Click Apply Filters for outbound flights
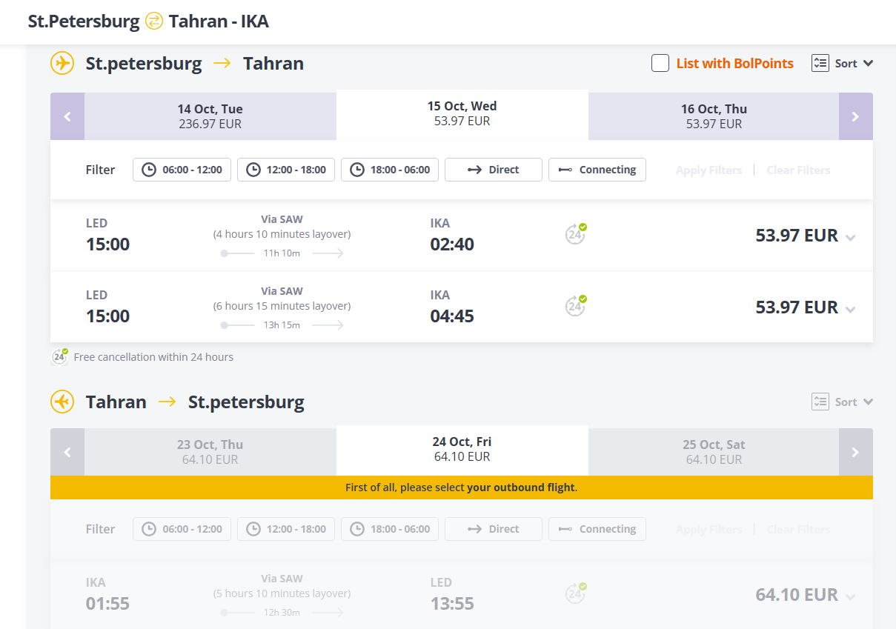 [708, 170]
